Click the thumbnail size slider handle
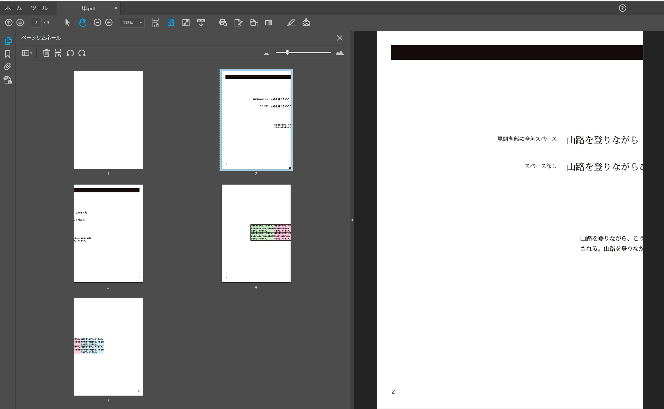Screen dimensions: 664x409 click(287, 52)
